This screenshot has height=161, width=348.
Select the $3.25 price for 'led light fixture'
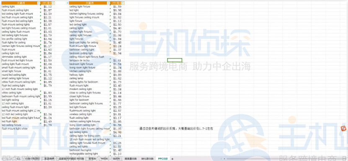point(117,107)
